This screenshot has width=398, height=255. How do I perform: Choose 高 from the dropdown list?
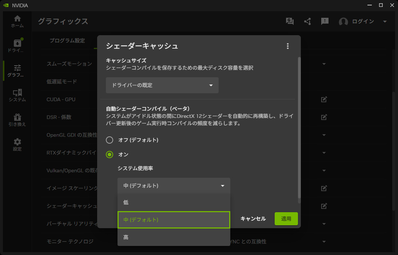click(x=174, y=237)
